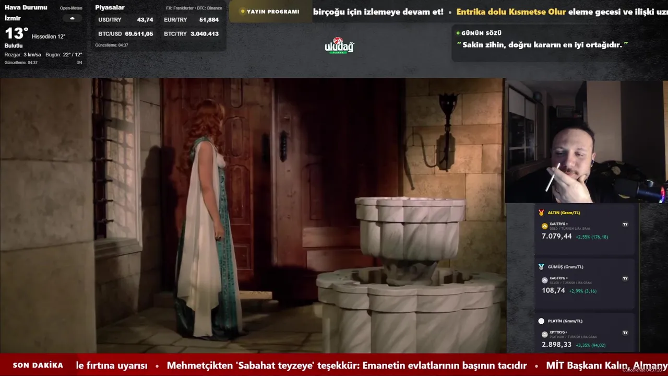Click the XAGTRYG silver symbol icon

point(545,280)
